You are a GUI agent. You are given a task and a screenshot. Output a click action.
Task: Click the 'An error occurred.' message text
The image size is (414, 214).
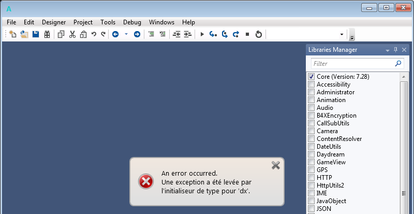(189, 174)
